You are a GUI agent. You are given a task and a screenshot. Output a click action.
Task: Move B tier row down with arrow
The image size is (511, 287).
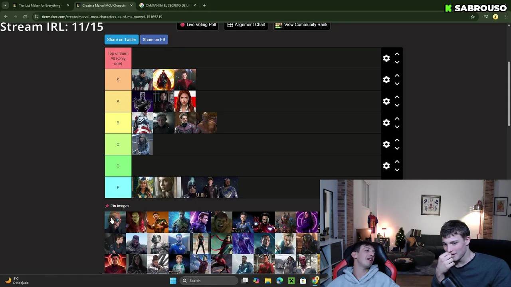[x=397, y=127]
